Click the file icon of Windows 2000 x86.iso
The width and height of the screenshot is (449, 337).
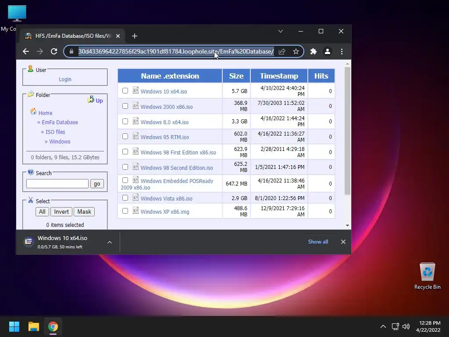[136, 105]
